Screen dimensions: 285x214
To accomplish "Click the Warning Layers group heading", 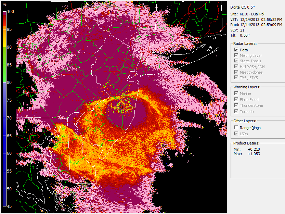I will 247,87.
